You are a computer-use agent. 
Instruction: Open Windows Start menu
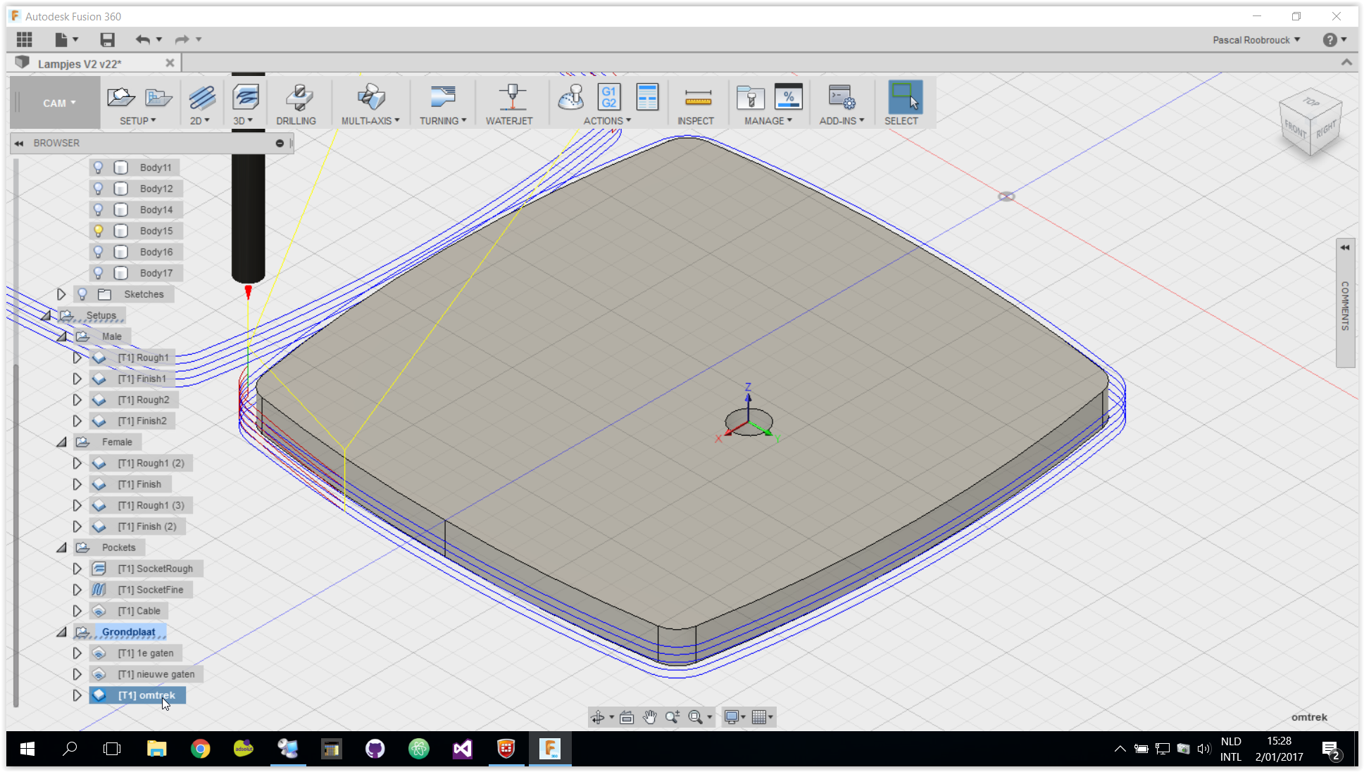[27, 749]
